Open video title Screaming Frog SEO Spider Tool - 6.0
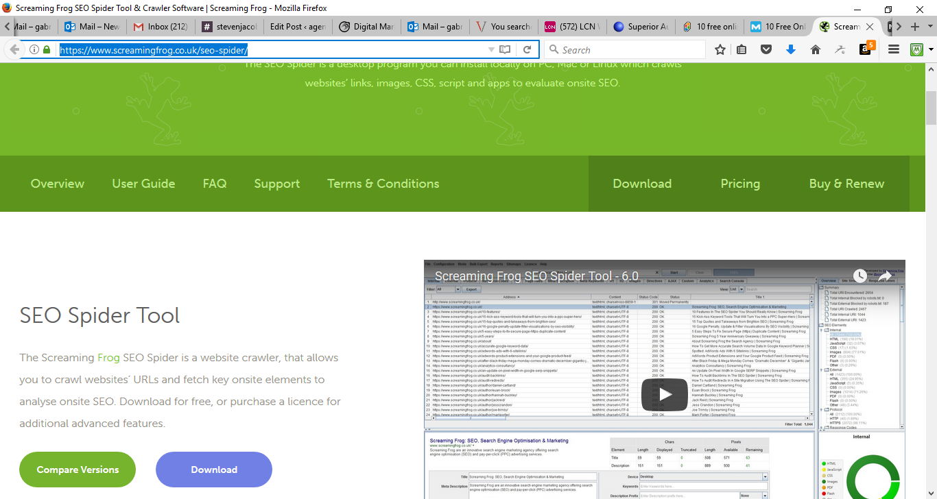 536,277
